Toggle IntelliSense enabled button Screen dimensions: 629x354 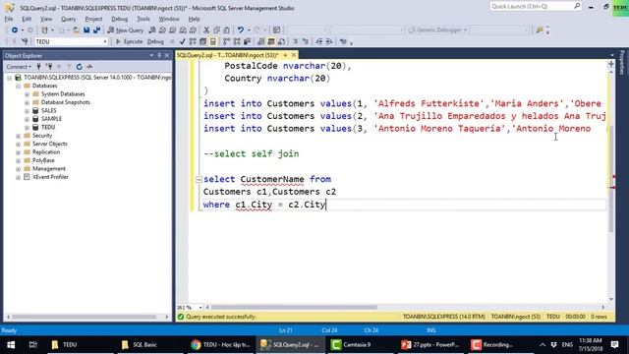(x=213, y=41)
